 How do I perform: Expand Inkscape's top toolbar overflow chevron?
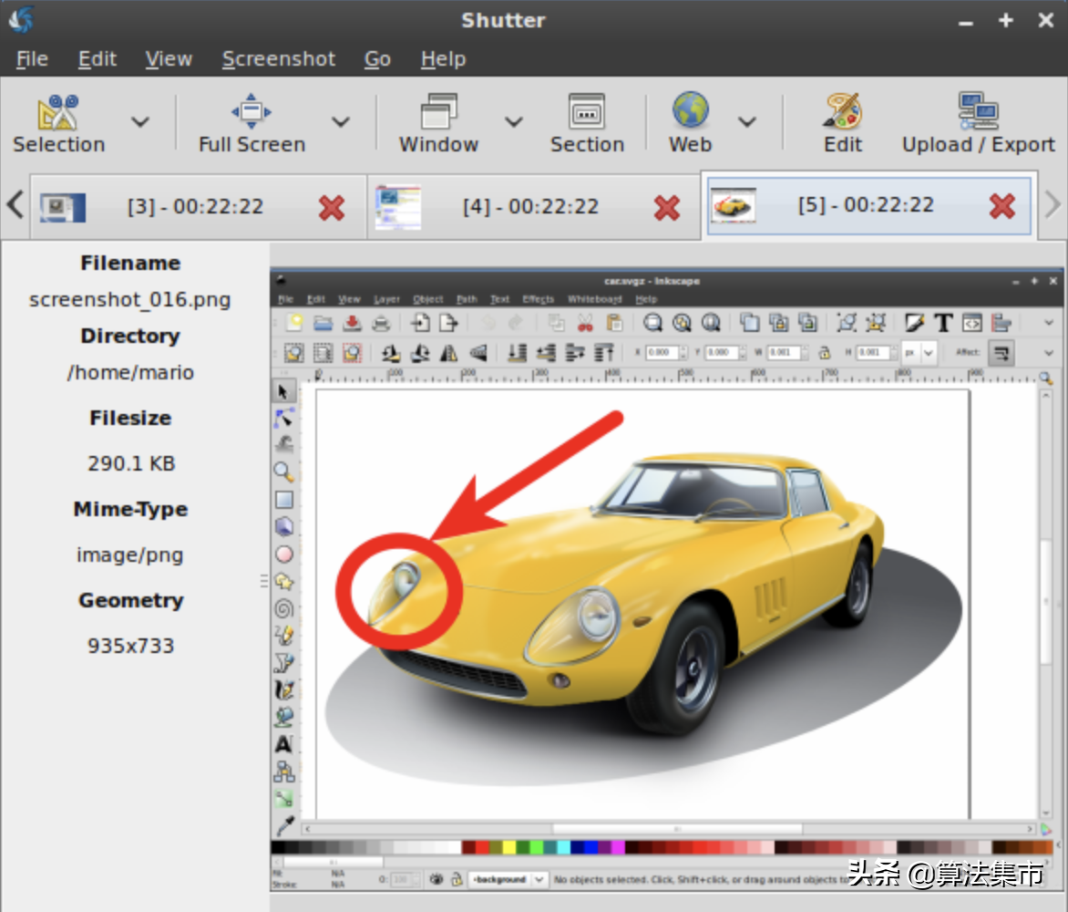click(x=1048, y=323)
